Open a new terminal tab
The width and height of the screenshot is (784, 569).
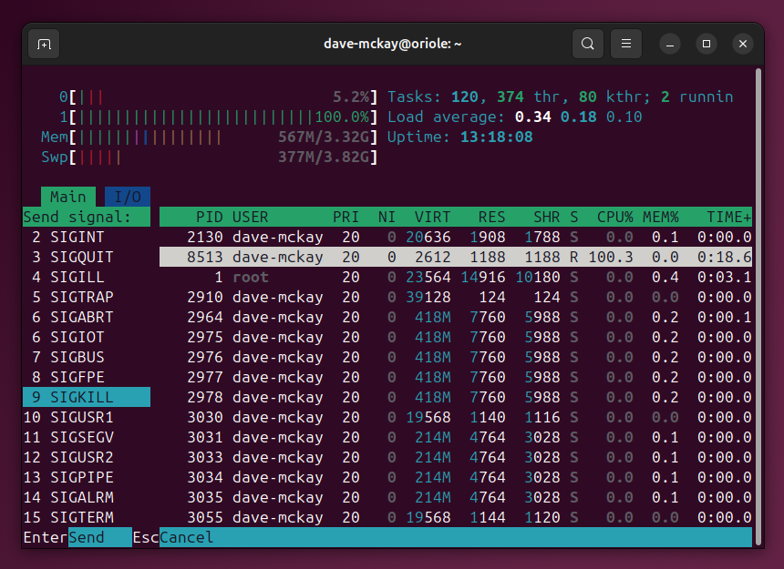point(44,45)
